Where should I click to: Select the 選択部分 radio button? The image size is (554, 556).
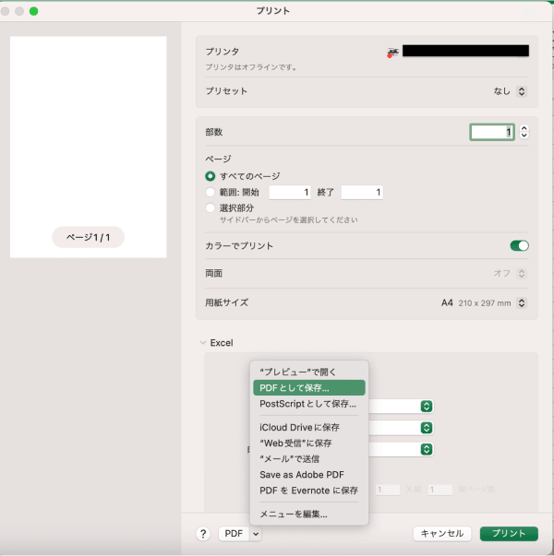tap(211, 207)
